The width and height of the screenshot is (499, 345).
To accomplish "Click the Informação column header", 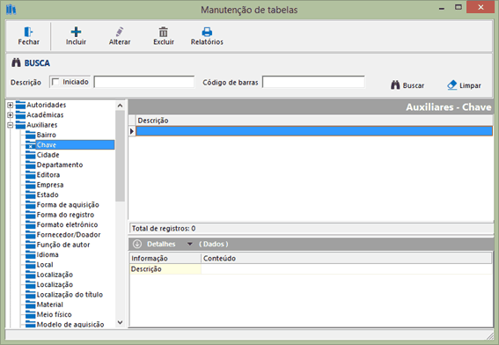I will tap(165, 259).
